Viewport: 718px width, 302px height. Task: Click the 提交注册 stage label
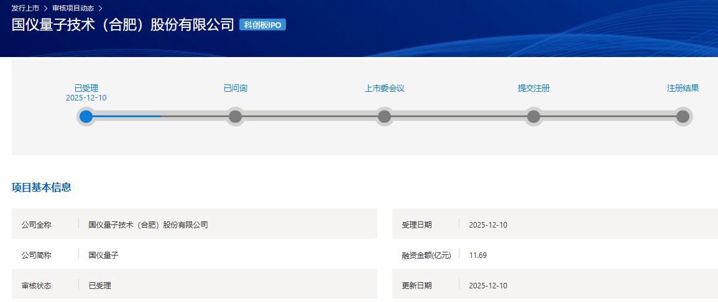(533, 88)
